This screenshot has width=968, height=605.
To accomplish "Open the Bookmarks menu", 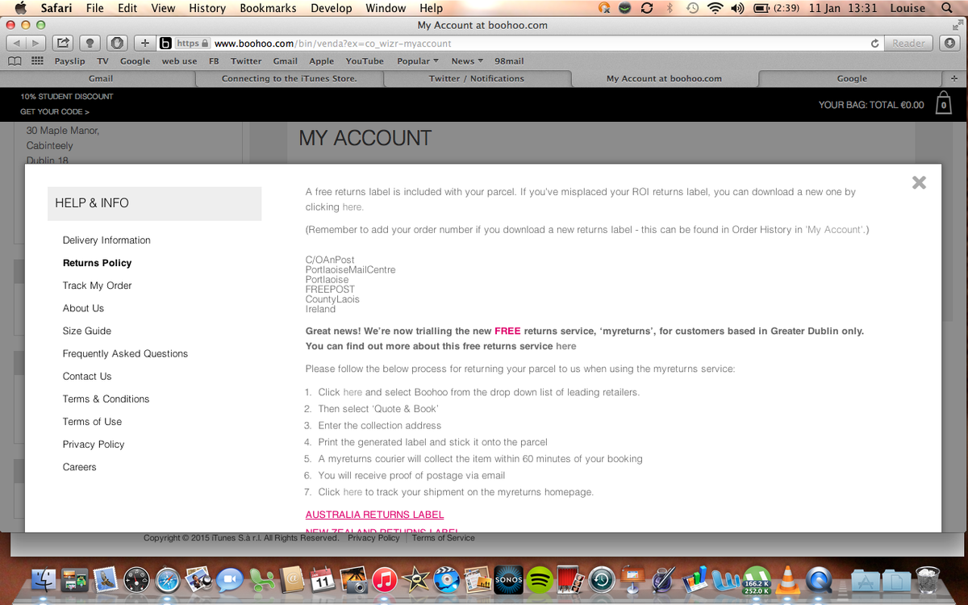I will point(268,8).
